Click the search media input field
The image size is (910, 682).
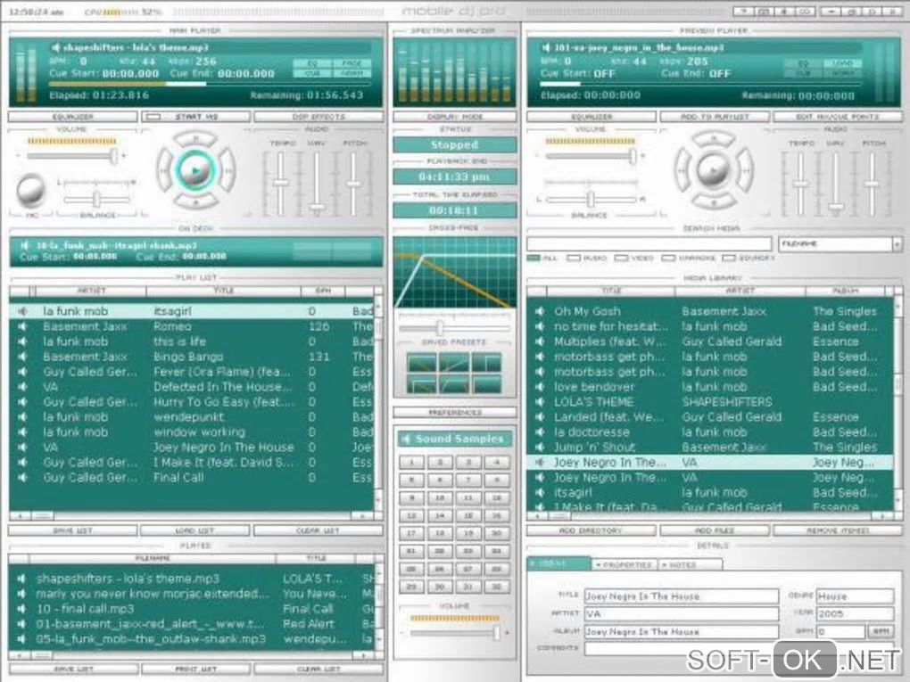(649, 244)
